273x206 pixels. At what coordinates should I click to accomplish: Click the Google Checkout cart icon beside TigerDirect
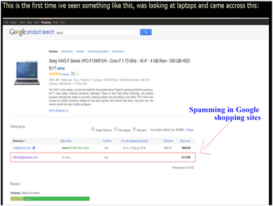coord(34,148)
